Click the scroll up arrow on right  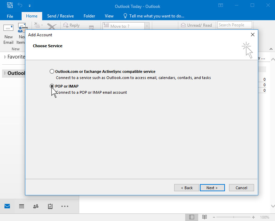click(273, 60)
